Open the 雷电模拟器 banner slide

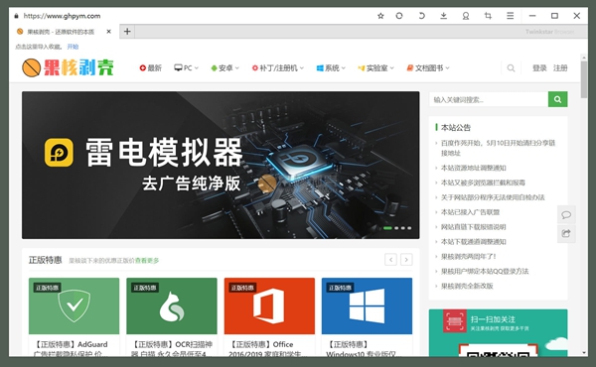(x=221, y=165)
